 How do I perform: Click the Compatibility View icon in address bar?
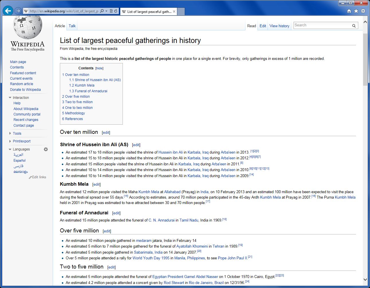111,11
